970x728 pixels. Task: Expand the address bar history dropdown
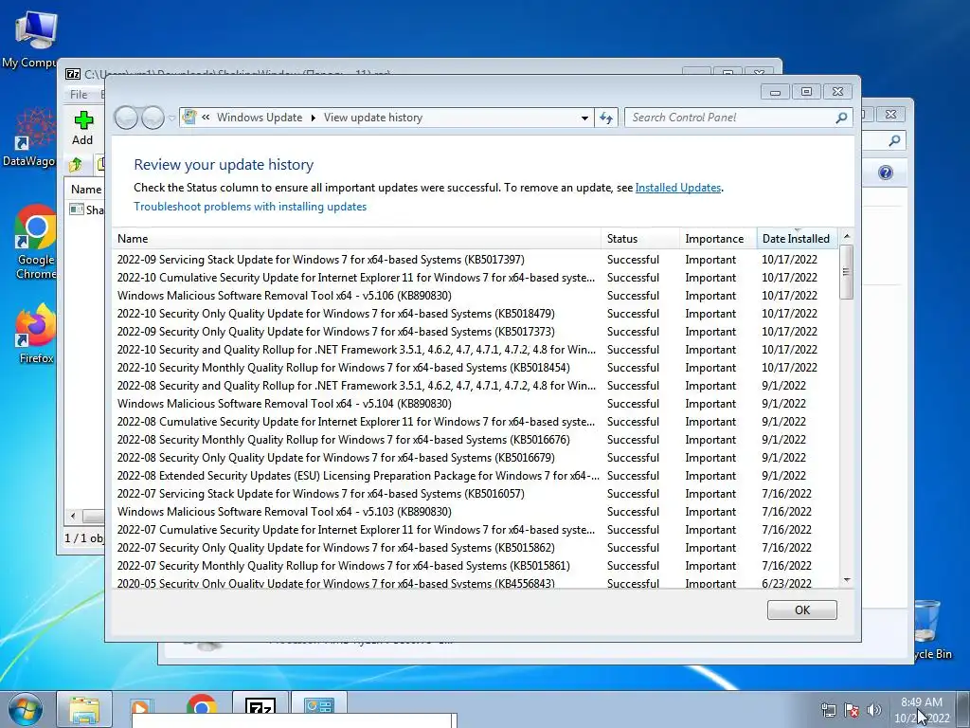pos(584,118)
